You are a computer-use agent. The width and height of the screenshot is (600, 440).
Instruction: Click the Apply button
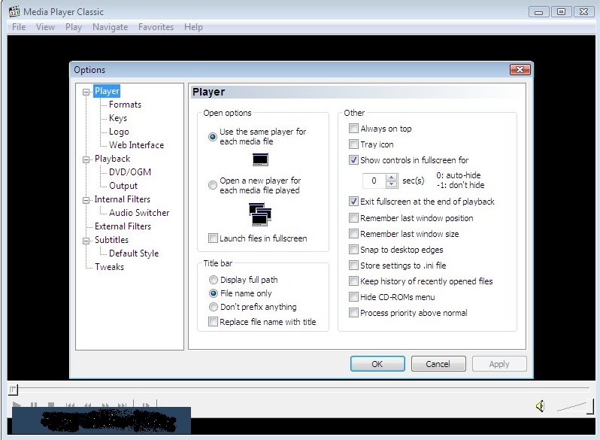[x=499, y=364]
